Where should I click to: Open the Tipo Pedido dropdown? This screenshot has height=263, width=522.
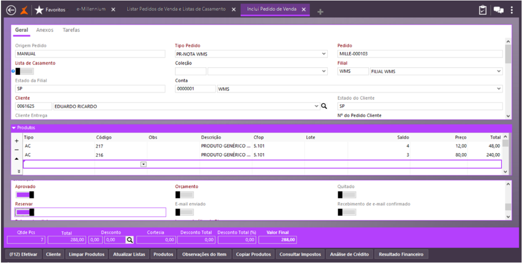point(324,54)
